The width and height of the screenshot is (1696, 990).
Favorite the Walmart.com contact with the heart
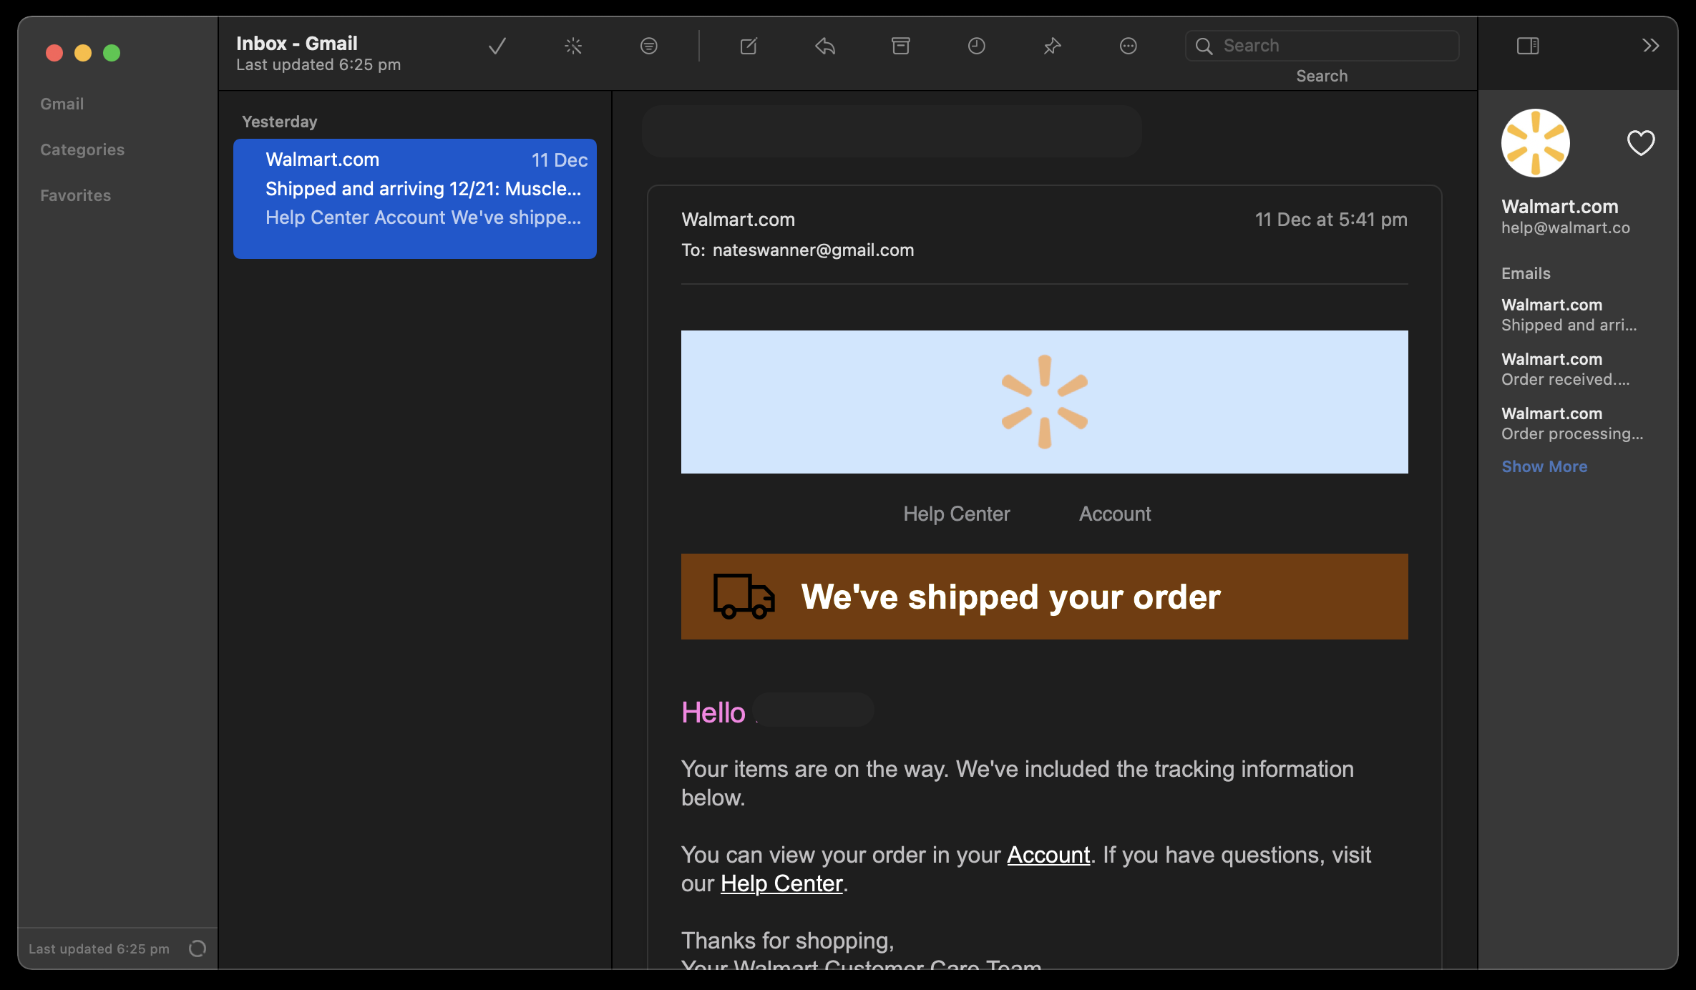[1641, 143]
